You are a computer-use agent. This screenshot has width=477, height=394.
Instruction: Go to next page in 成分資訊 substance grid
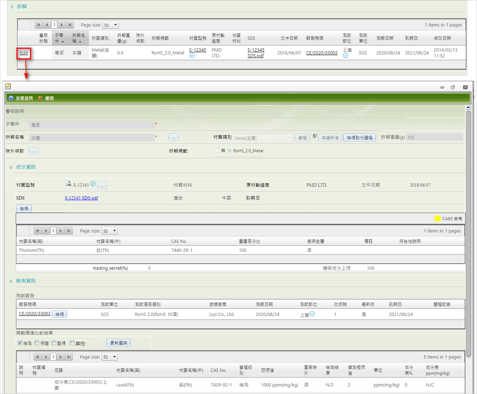[x=61, y=231]
